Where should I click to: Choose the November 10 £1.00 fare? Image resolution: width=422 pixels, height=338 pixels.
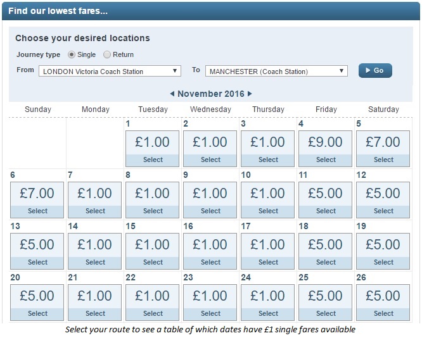click(x=267, y=200)
